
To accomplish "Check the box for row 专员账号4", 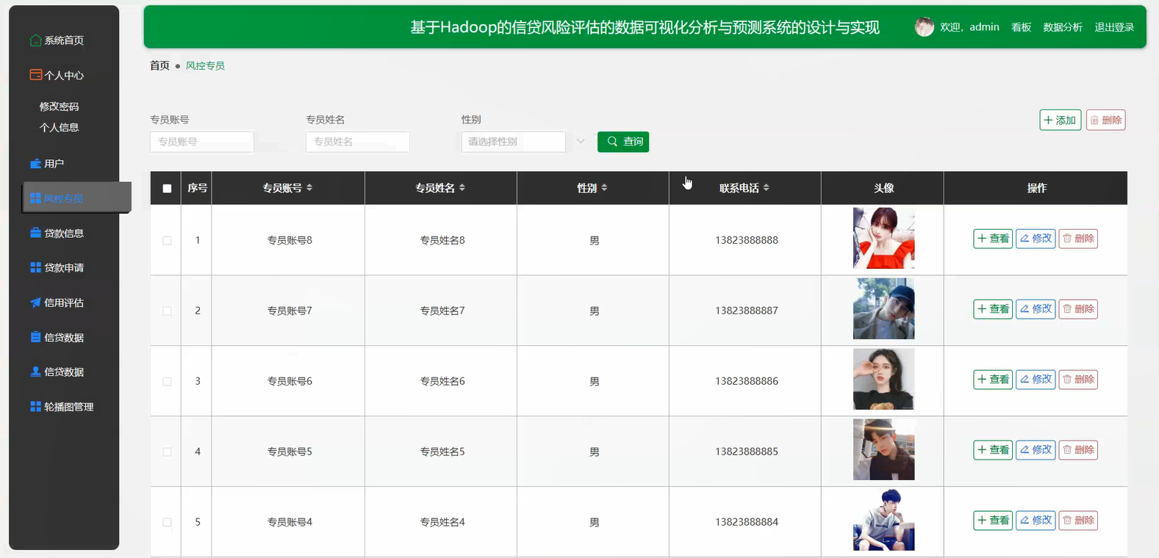I will point(167,523).
